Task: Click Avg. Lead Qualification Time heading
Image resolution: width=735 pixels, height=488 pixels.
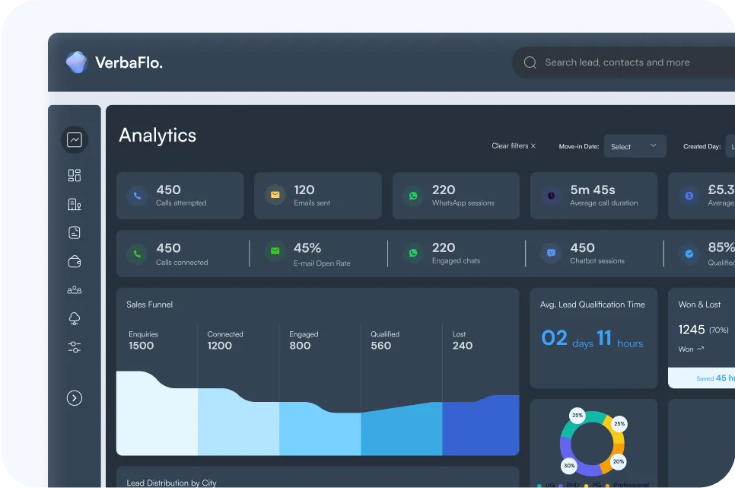Action: click(593, 305)
